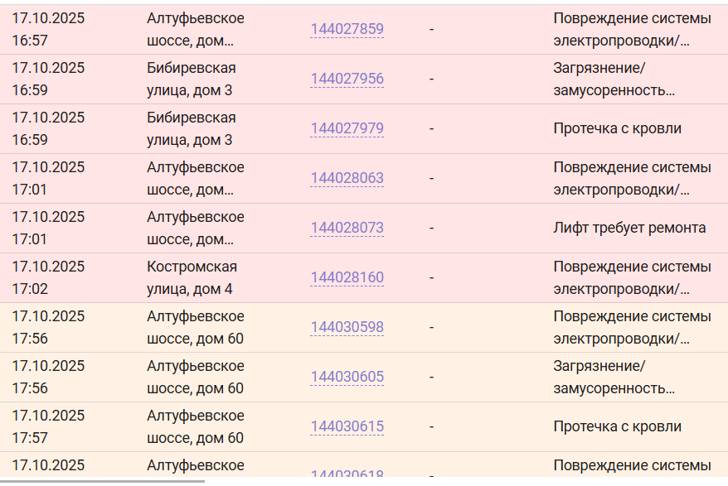Image resolution: width=728 pixels, height=486 pixels.
Task: Follow link 144030615
Action: 347,427
